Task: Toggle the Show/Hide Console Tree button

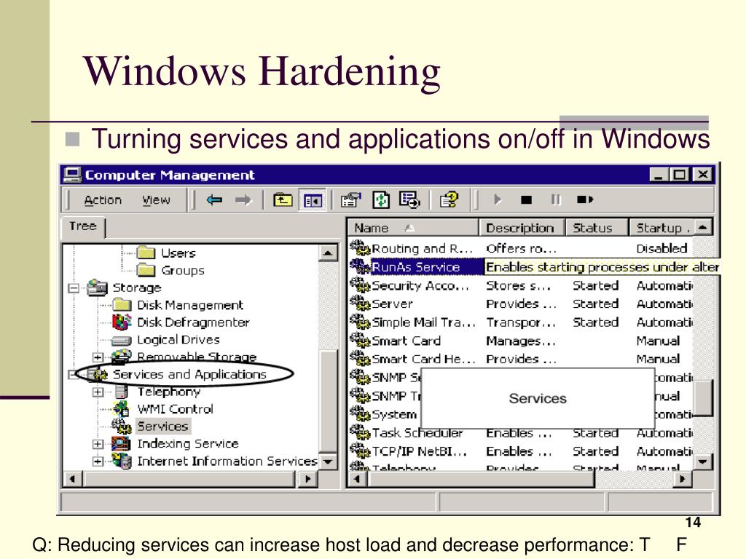Action: coord(312,200)
